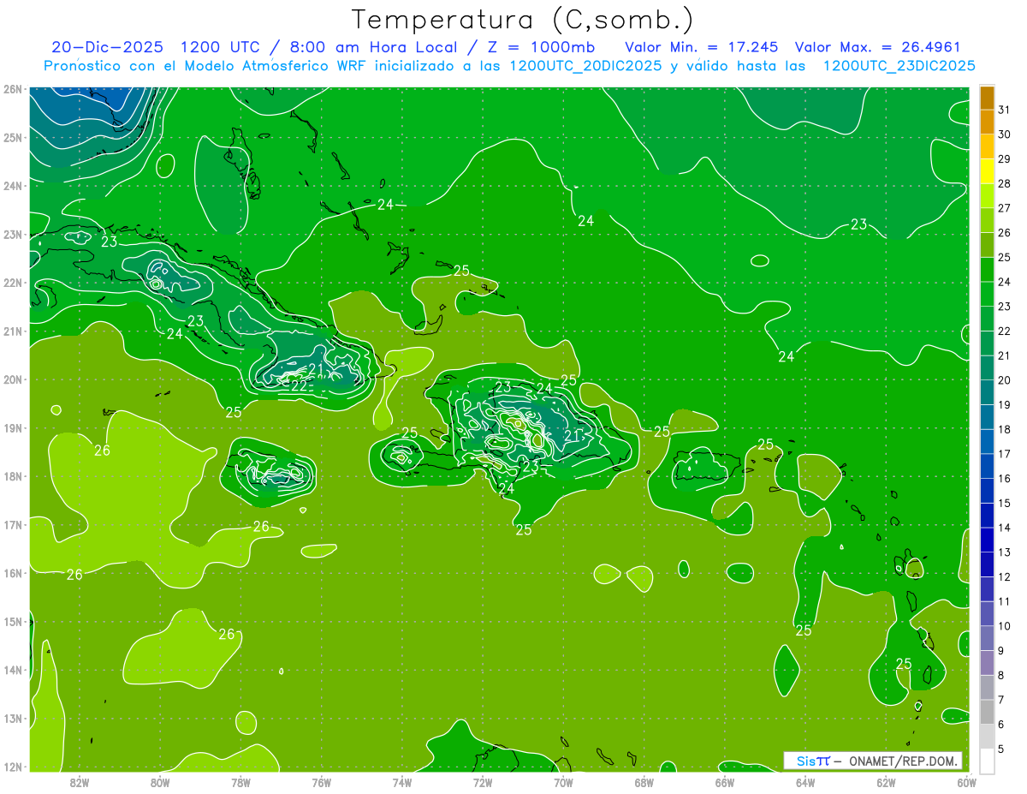This screenshot has height=794, width=1027.
Task: Click the '1200UTC_23DIC2025' valid-until timestamp
Action: pos(899,66)
